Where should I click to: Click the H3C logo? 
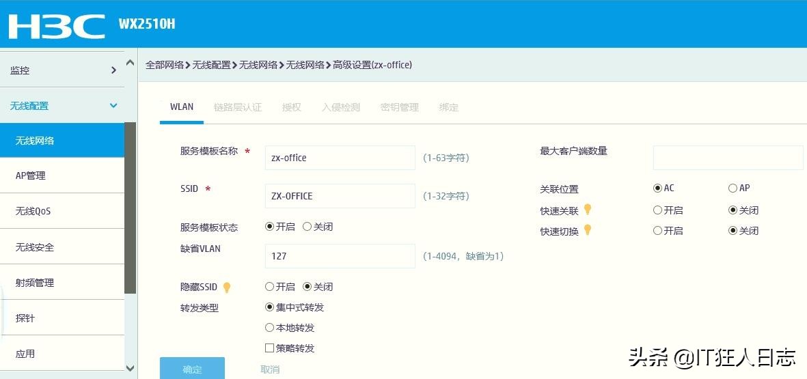tap(57, 26)
